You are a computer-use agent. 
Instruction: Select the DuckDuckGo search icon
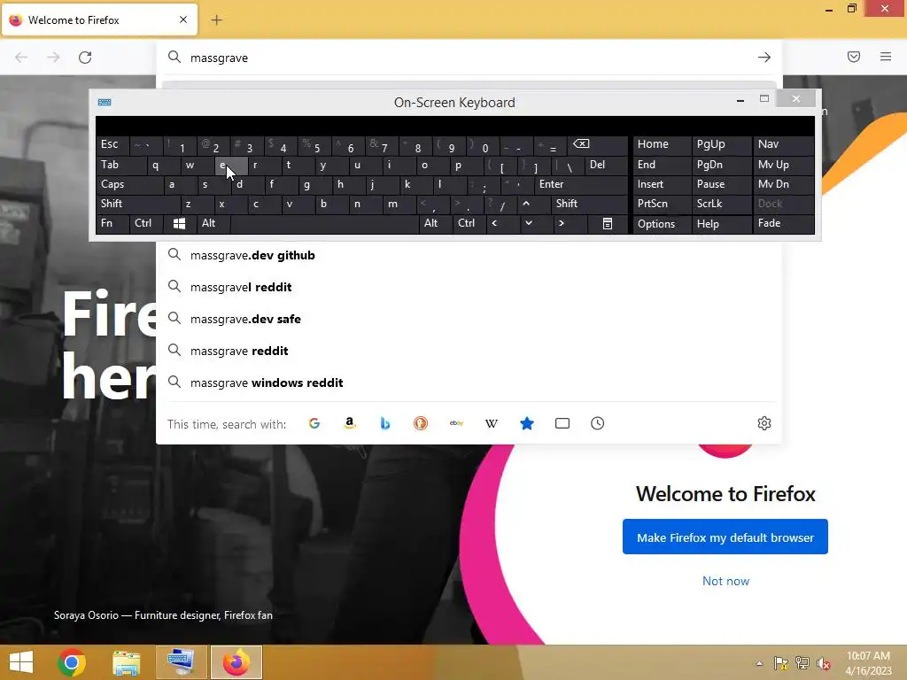point(421,423)
